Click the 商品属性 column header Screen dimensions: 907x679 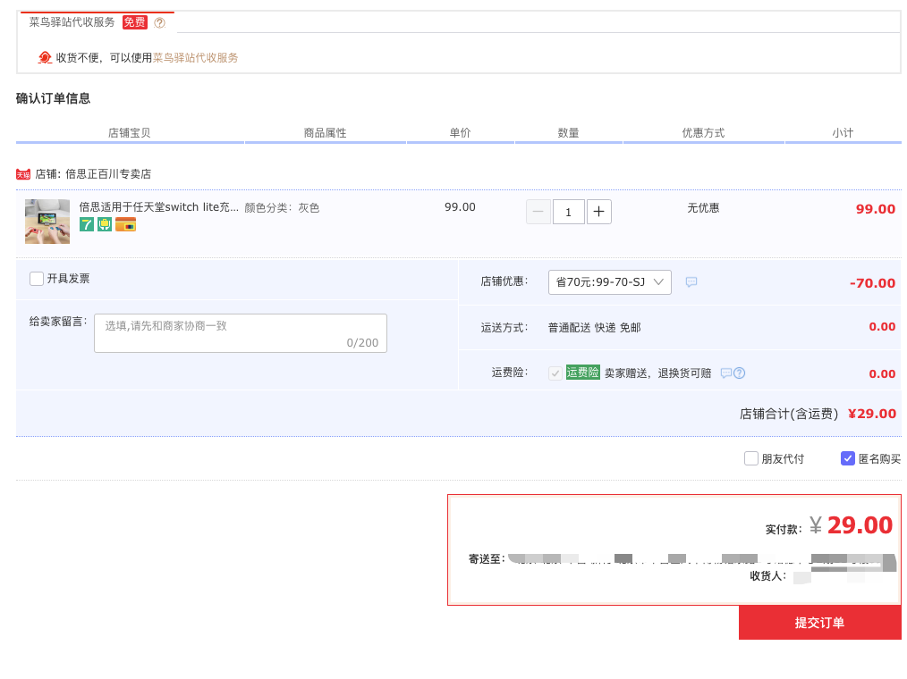pyautogui.click(x=325, y=133)
